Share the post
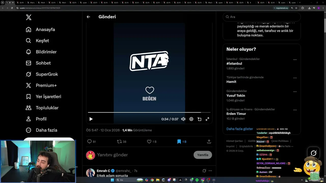The width and height of the screenshot is (326, 183). click(209, 142)
